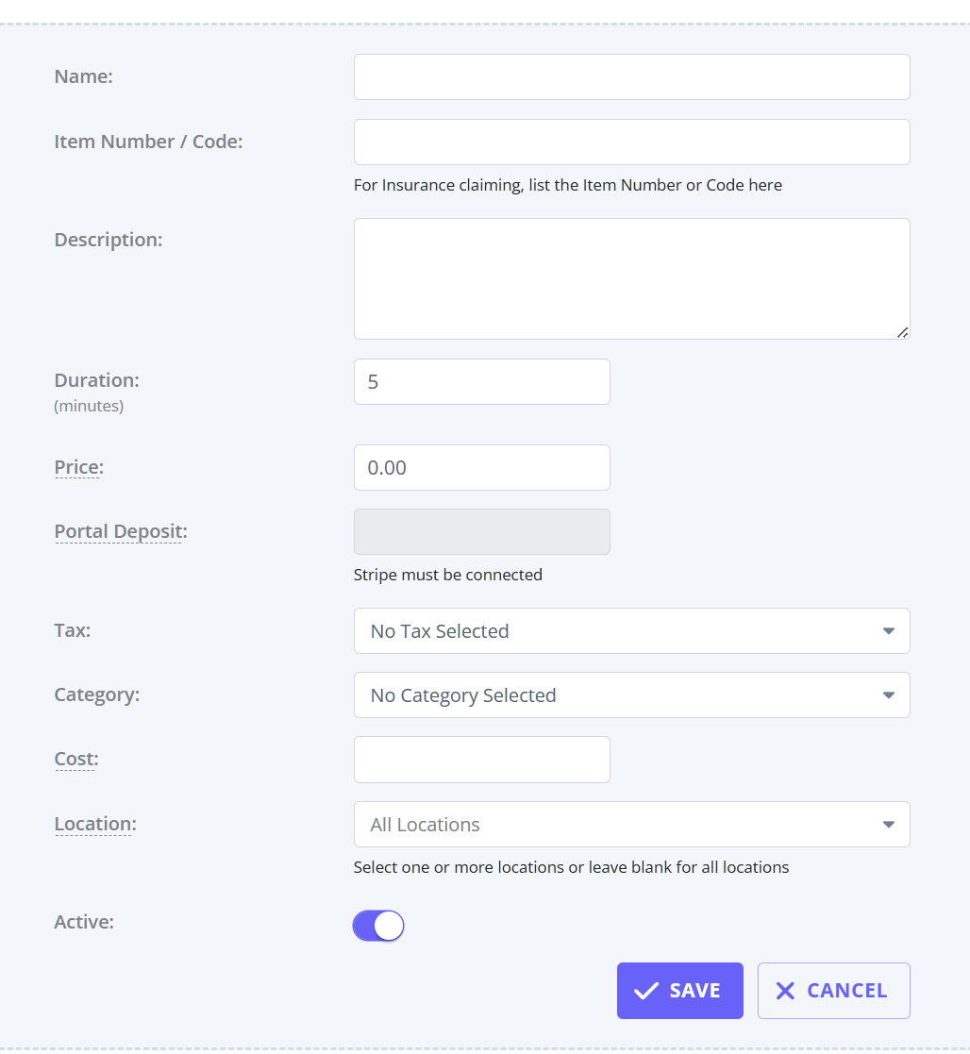This screenshot has height=1054, width=970.
Task: Click the Price input showing 0.00
Action: coord(481,468)
